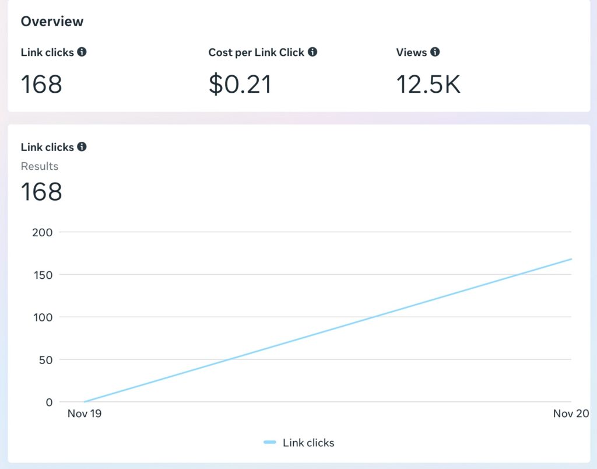This screenshot has width=597, height=469.
Task: Click the 12.5K views value
Action: click(x=429, y=84)
